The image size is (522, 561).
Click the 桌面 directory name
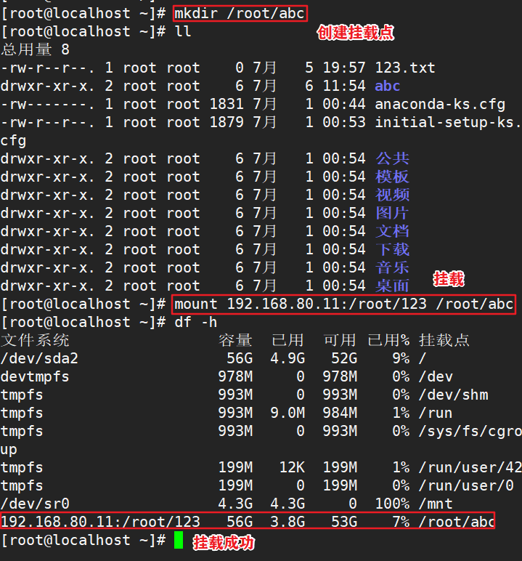tap(392, 286)
